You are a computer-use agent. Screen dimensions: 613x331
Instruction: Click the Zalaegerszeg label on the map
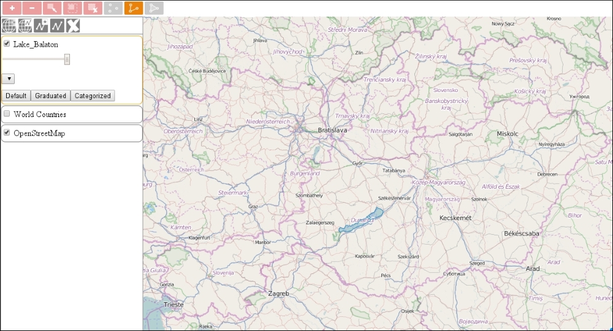(x=320, y=223)
